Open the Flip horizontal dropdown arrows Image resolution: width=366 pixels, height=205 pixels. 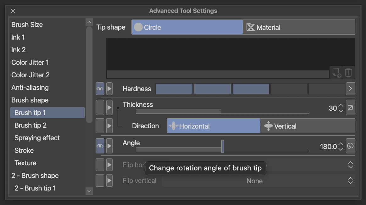[350, 165]
